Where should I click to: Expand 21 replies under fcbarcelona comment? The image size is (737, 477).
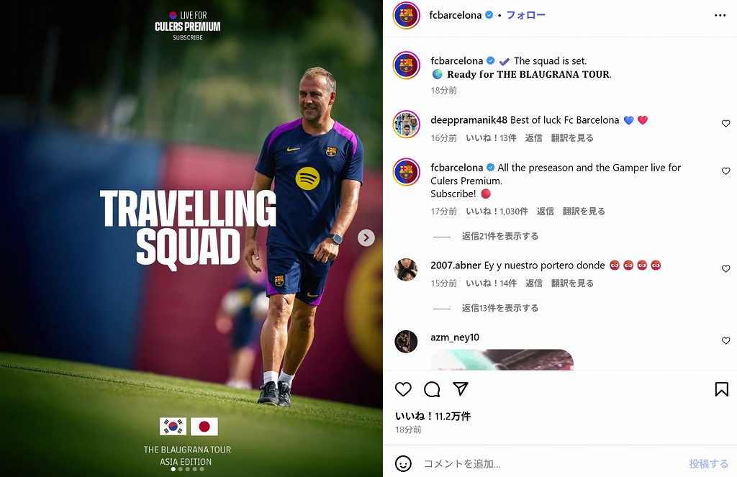(499, 236)
